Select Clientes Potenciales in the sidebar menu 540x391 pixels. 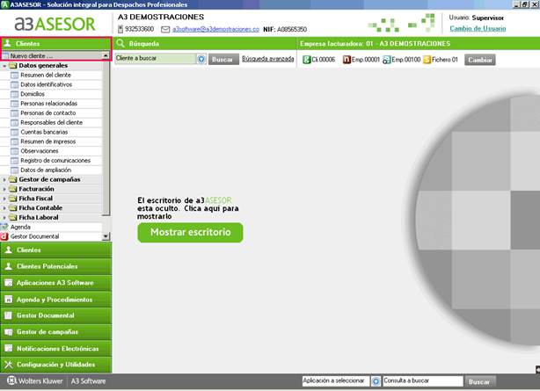click(x=55, y=266)
